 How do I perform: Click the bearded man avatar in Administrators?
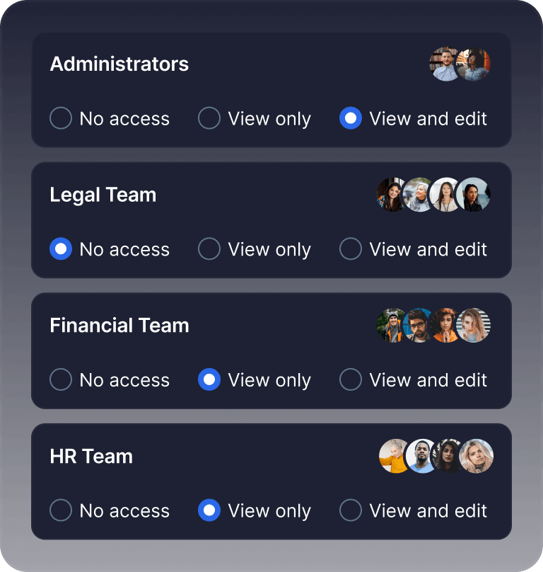click(x=445, y=64)
